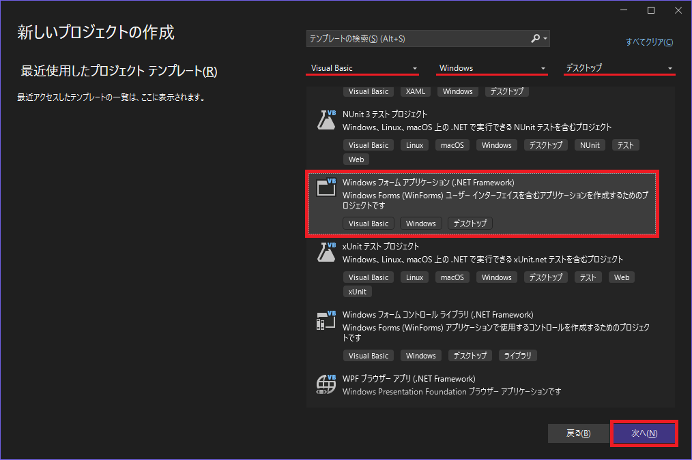
Task: Click the すべてクリア link
Action: tap(649, 42)
